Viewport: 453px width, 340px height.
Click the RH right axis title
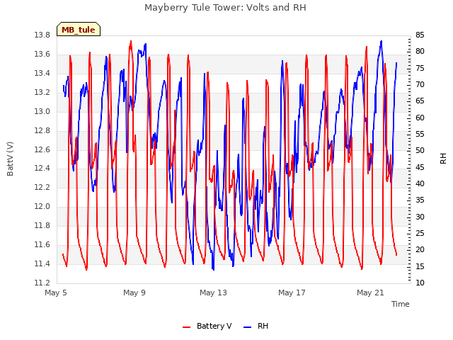(443, 159)
